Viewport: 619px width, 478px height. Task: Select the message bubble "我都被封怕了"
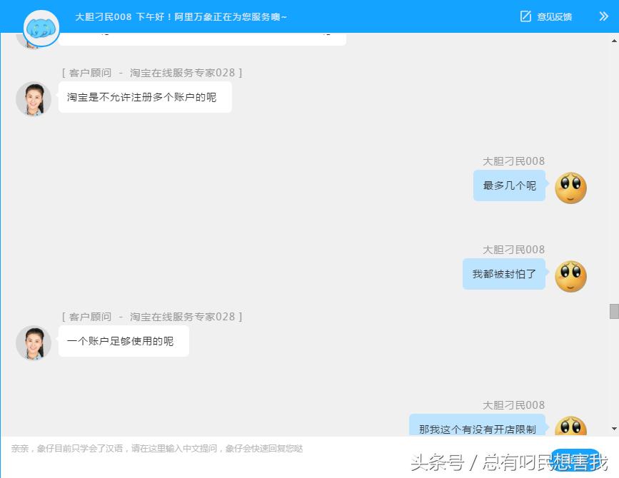(x=504, y=274)
